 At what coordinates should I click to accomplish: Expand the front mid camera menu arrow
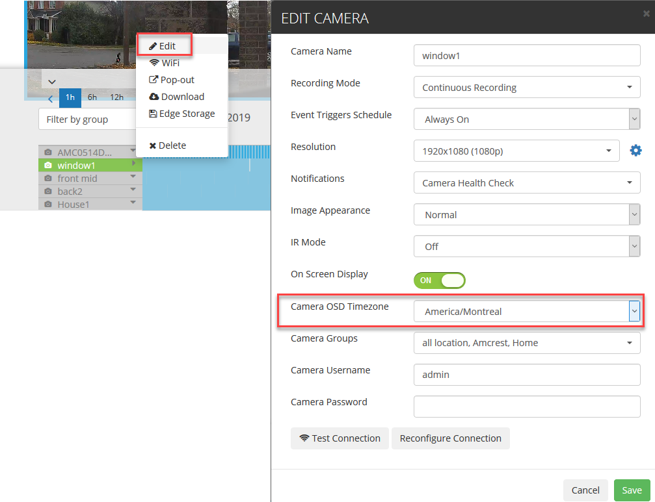[x=133, y=177]
